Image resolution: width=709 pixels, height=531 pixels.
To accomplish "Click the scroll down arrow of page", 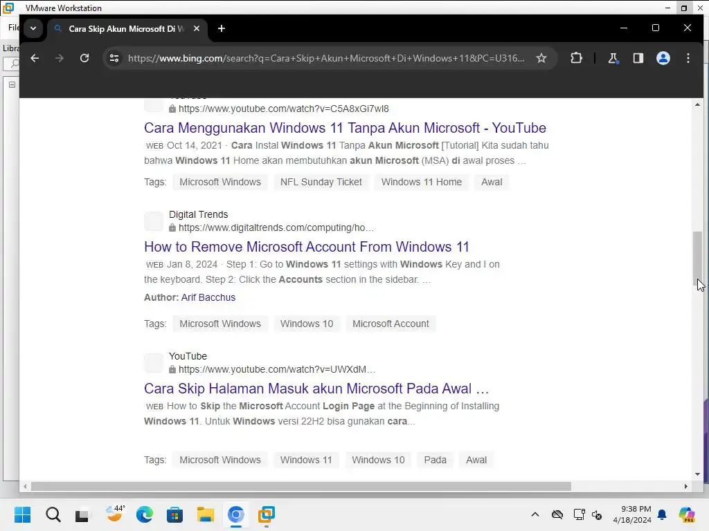I will pyautogui.click(x=698, y=474).
